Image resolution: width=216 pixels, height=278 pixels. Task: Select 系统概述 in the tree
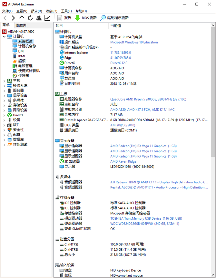(23, 41)
